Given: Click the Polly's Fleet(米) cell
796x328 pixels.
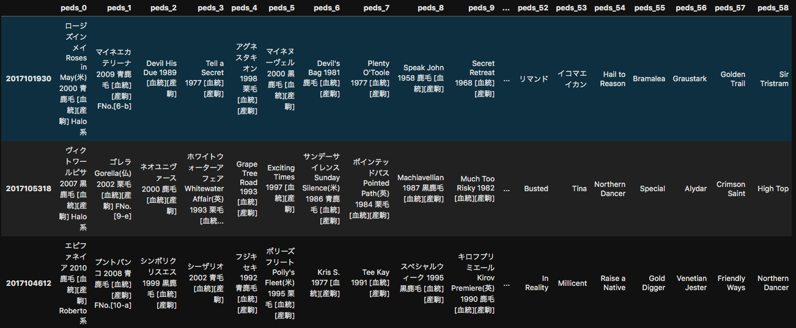Looking at the screenshot, I should pyautogui.click(x=281, y=283).
